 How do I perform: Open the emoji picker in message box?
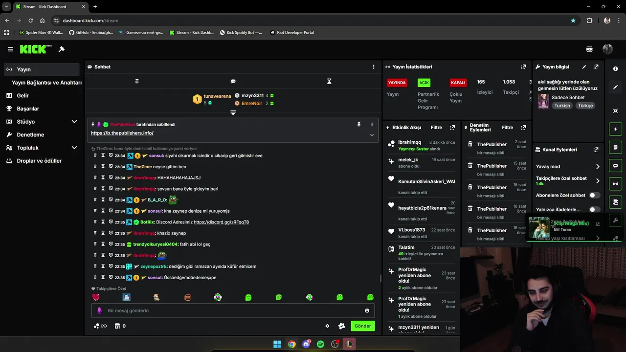coord(367,310)
